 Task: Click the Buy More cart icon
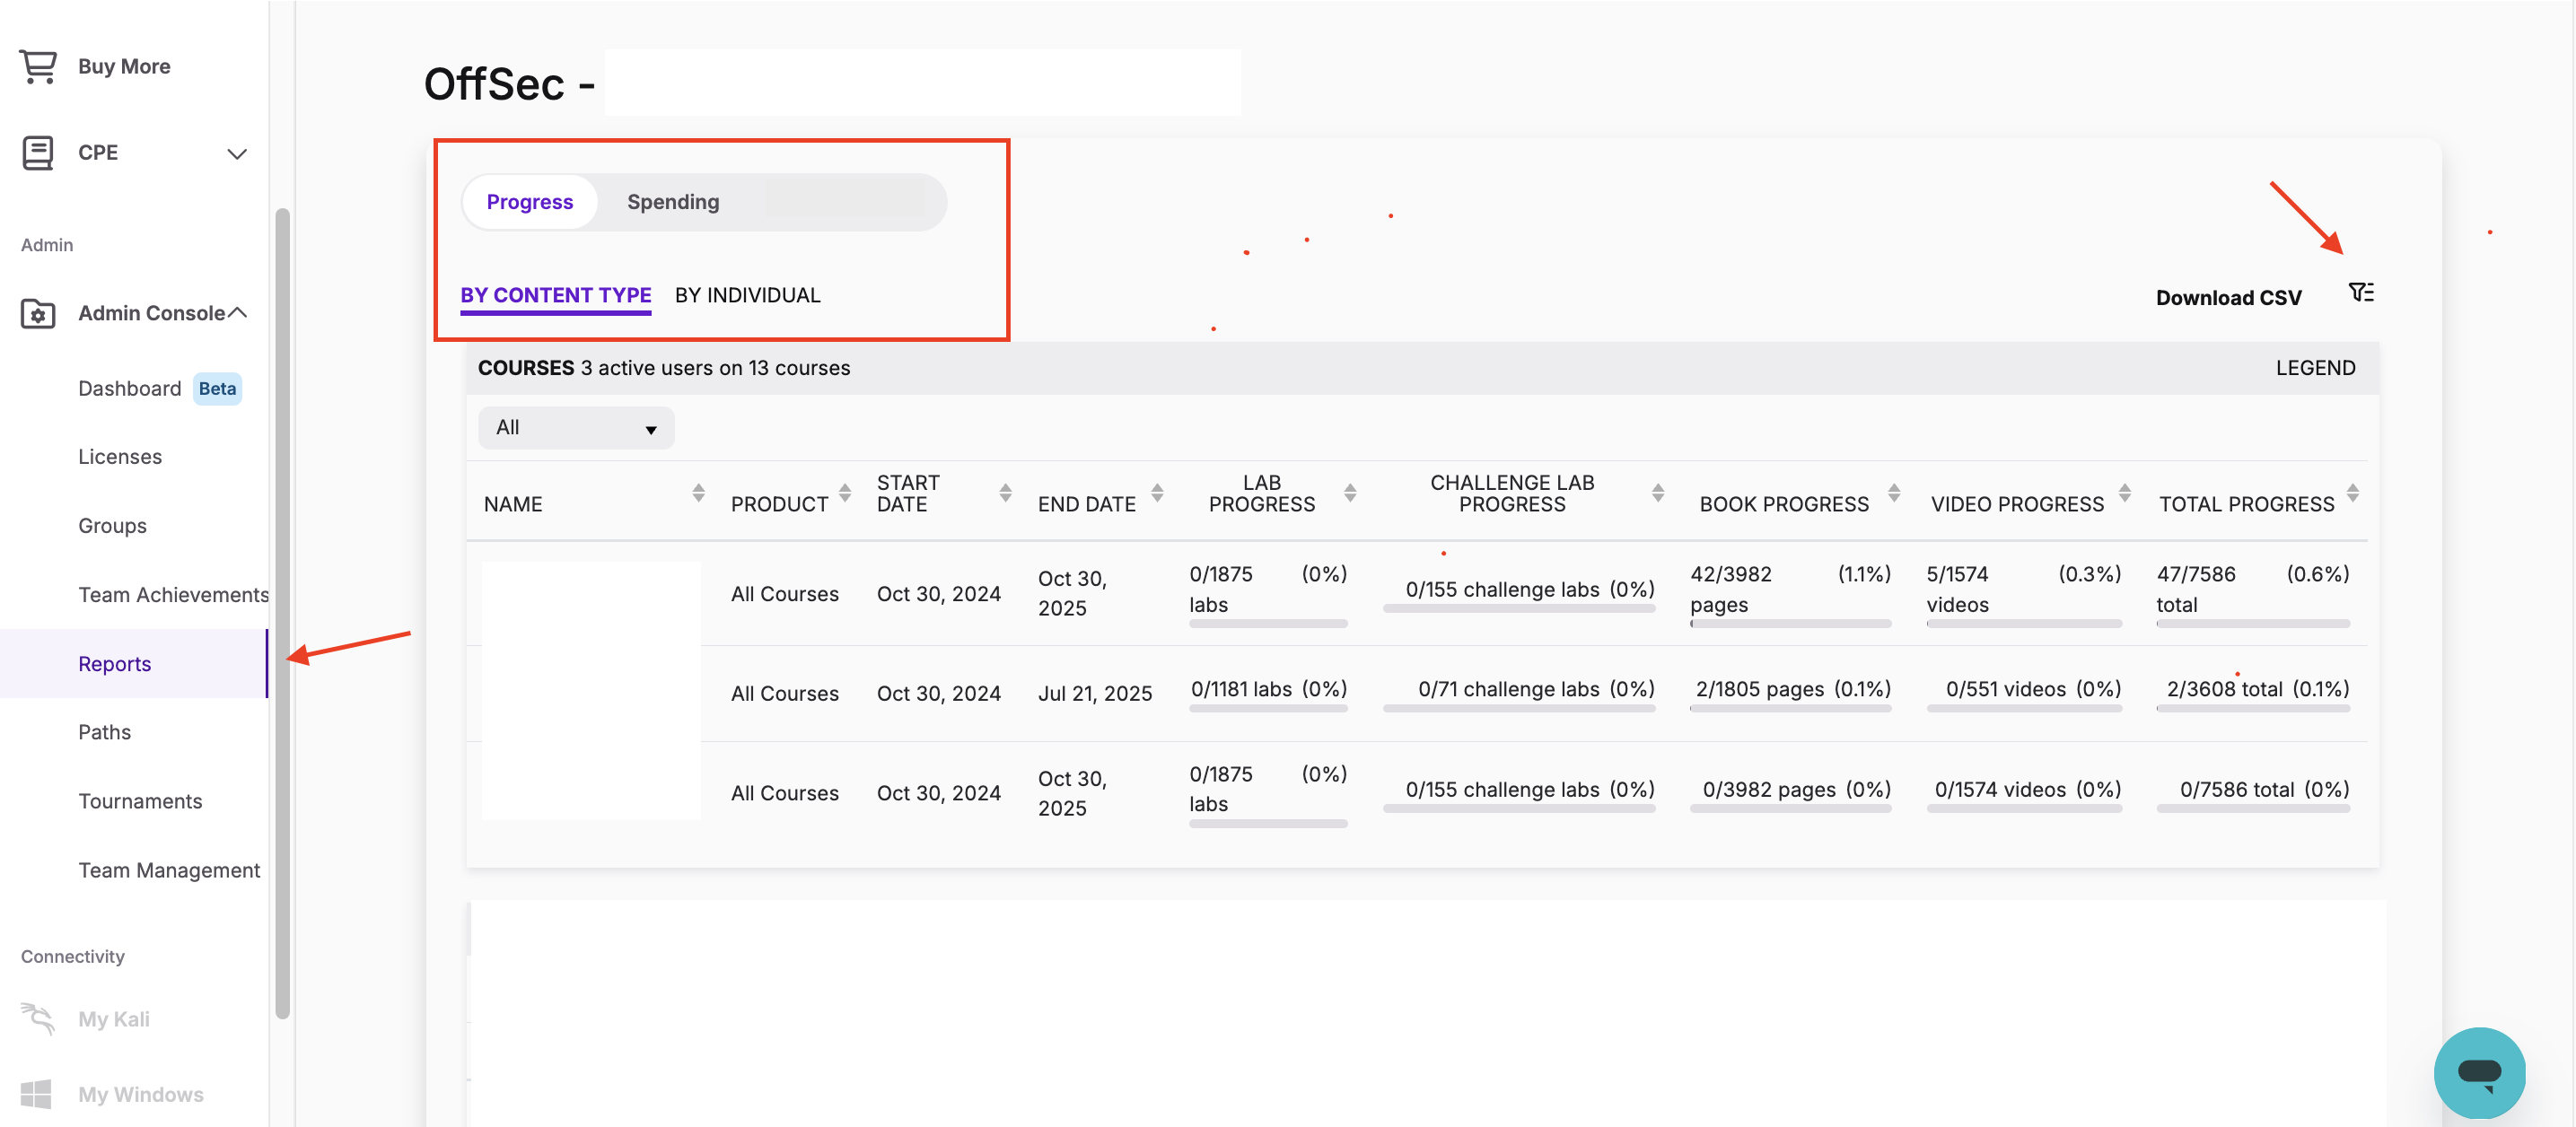coord(38,66)
